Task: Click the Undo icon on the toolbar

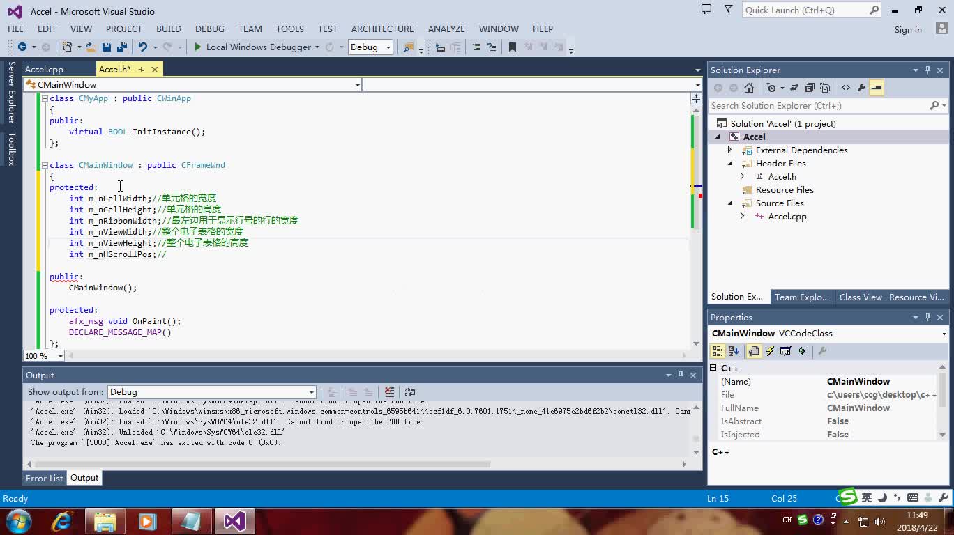Action: [x=142, y=47]
